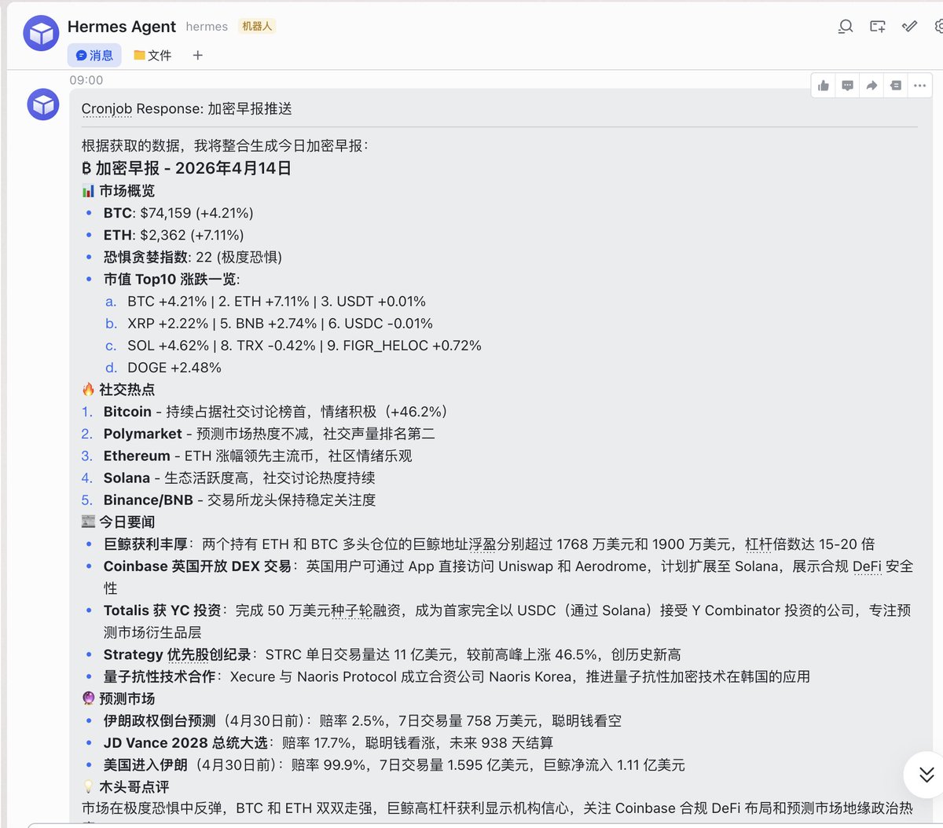Screen dimensions: 943x828
Task: Click the Polymarket social hotspot line
Action: click(x=269, y=434)
